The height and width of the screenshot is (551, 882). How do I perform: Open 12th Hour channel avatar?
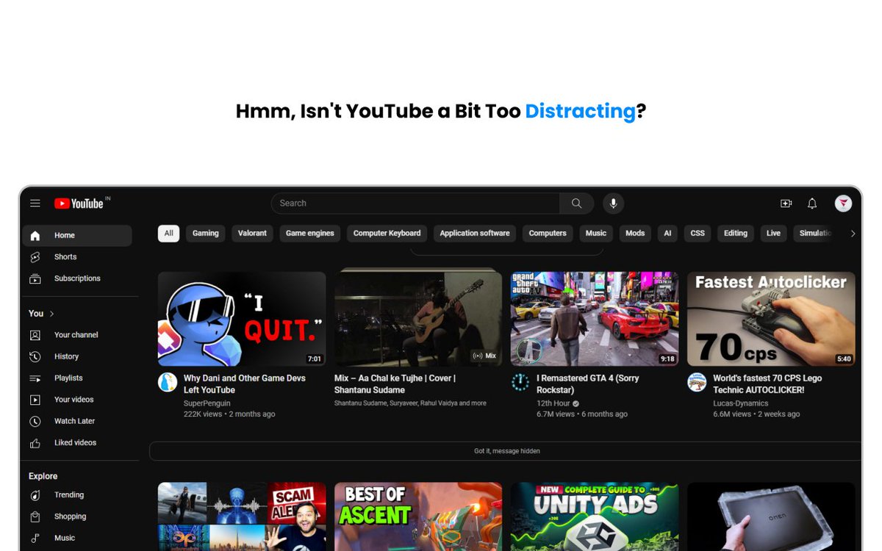pyautogui.click(x=520, y=382)
